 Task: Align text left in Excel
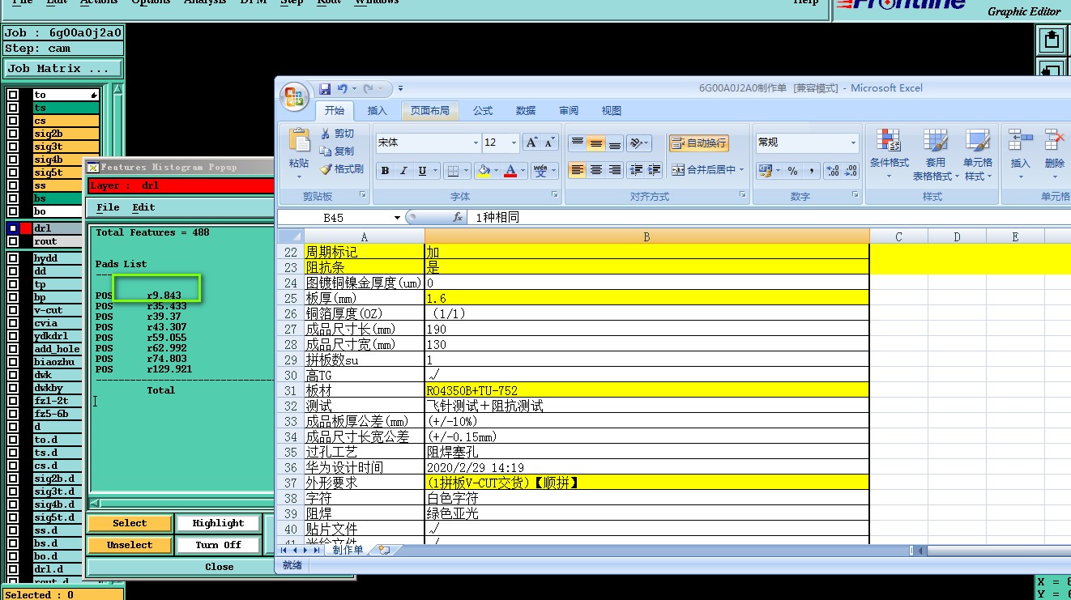(577, 170)
